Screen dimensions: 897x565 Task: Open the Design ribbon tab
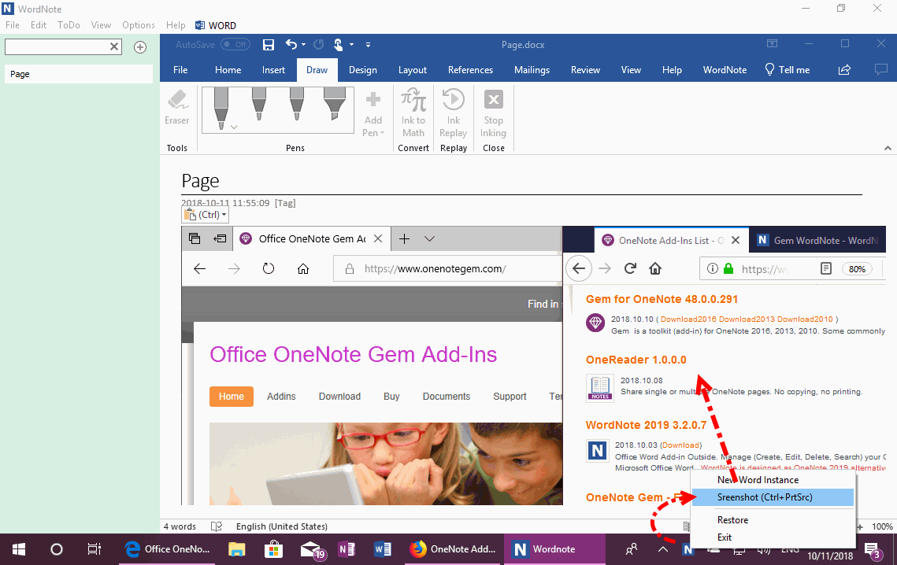pyautogui.click(x=363, y=70)
